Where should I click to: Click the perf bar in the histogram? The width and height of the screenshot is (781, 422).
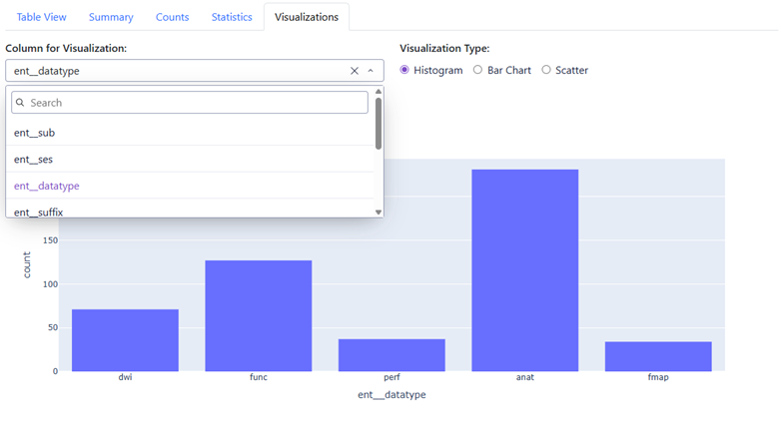(x=391, y=355)
